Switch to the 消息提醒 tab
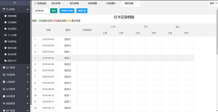 coord(94,4)
